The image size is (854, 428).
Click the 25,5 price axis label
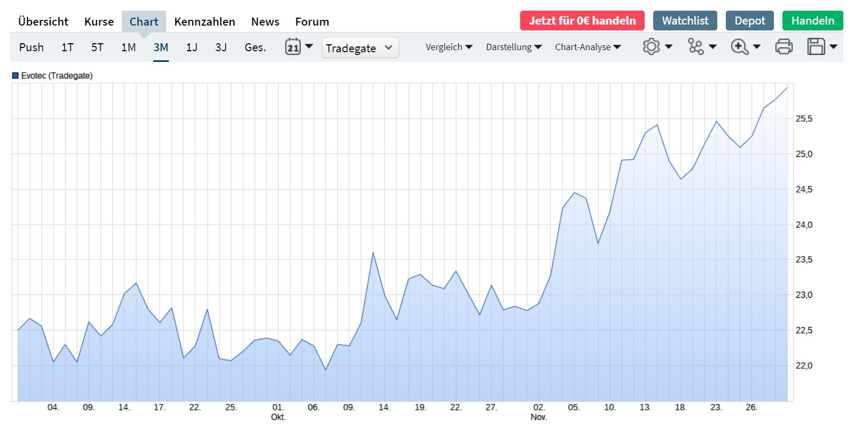pyautogui.click(x=804, y=119)
